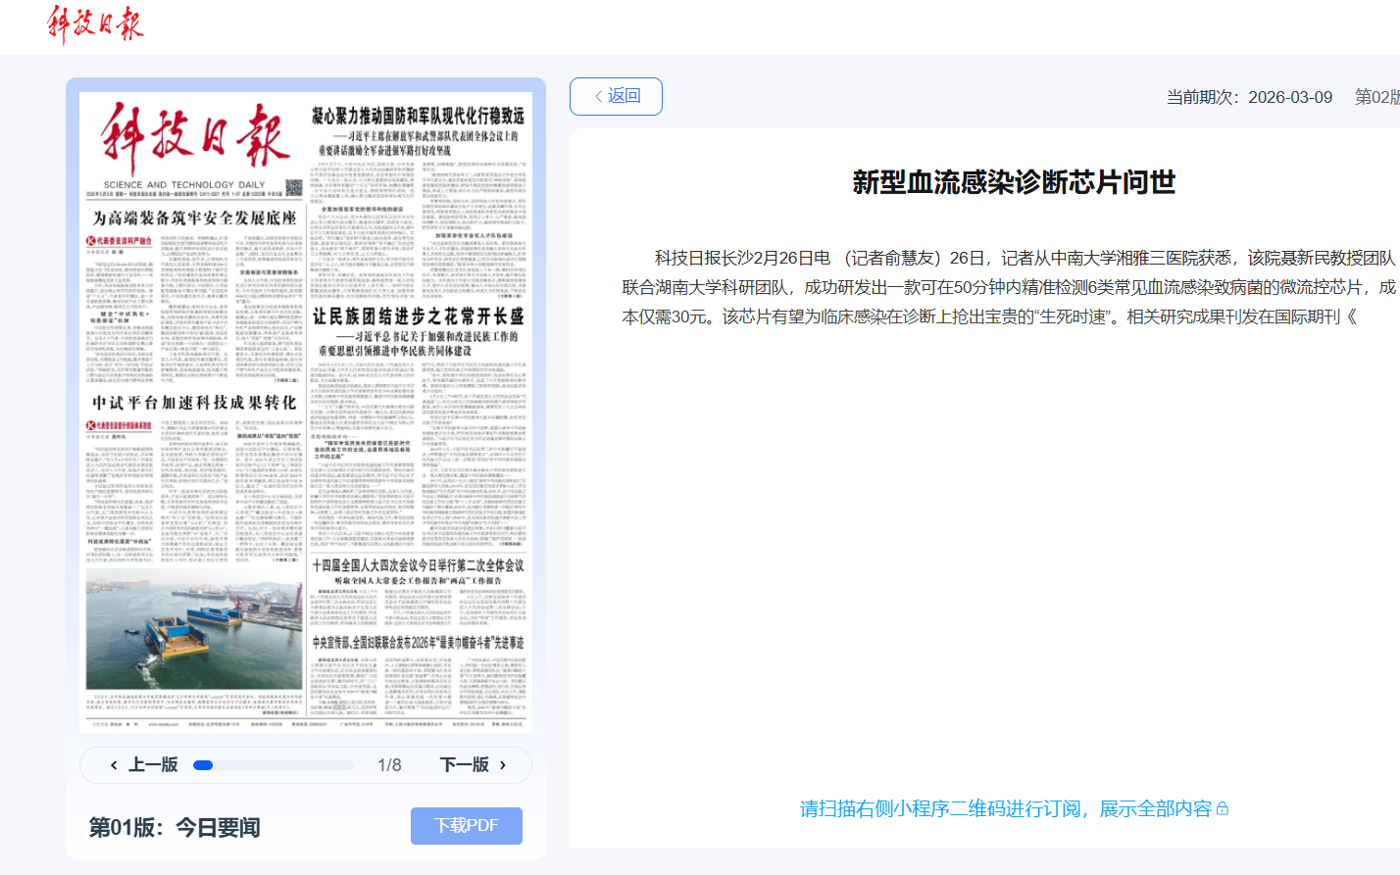The image size is (1400, 875).
Task: Click the lock icon after subscription text
Action: tap(1223, 808)
